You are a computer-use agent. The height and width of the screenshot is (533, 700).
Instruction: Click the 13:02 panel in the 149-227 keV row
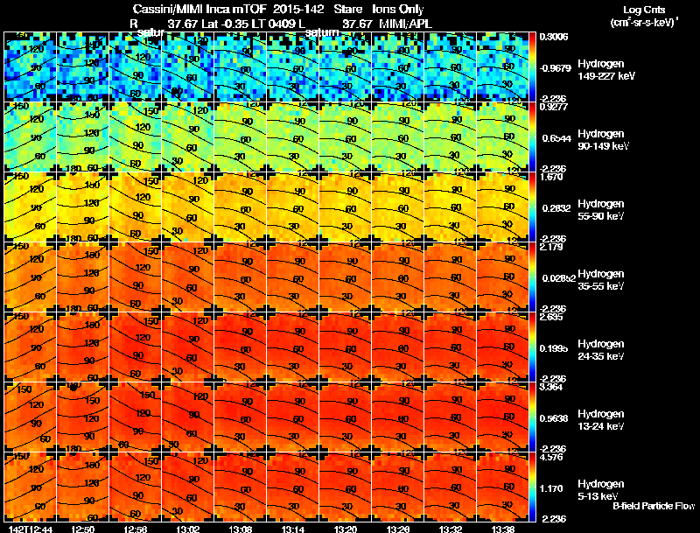187,67
